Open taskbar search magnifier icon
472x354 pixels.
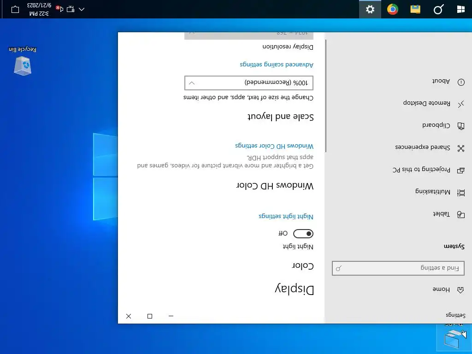[438, 9]
